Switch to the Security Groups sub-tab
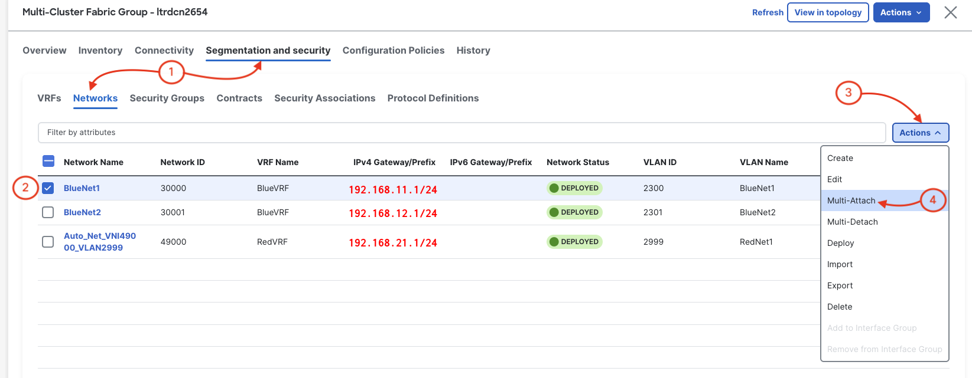 167,98
